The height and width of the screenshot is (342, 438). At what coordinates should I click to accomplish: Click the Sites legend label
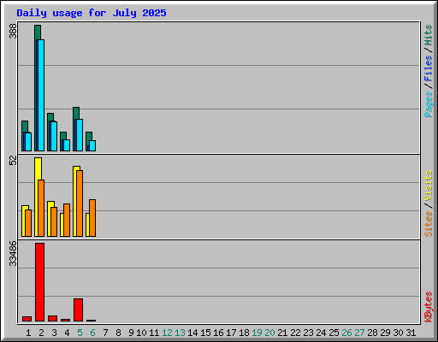pyautogui.click(x=428, y=224)
